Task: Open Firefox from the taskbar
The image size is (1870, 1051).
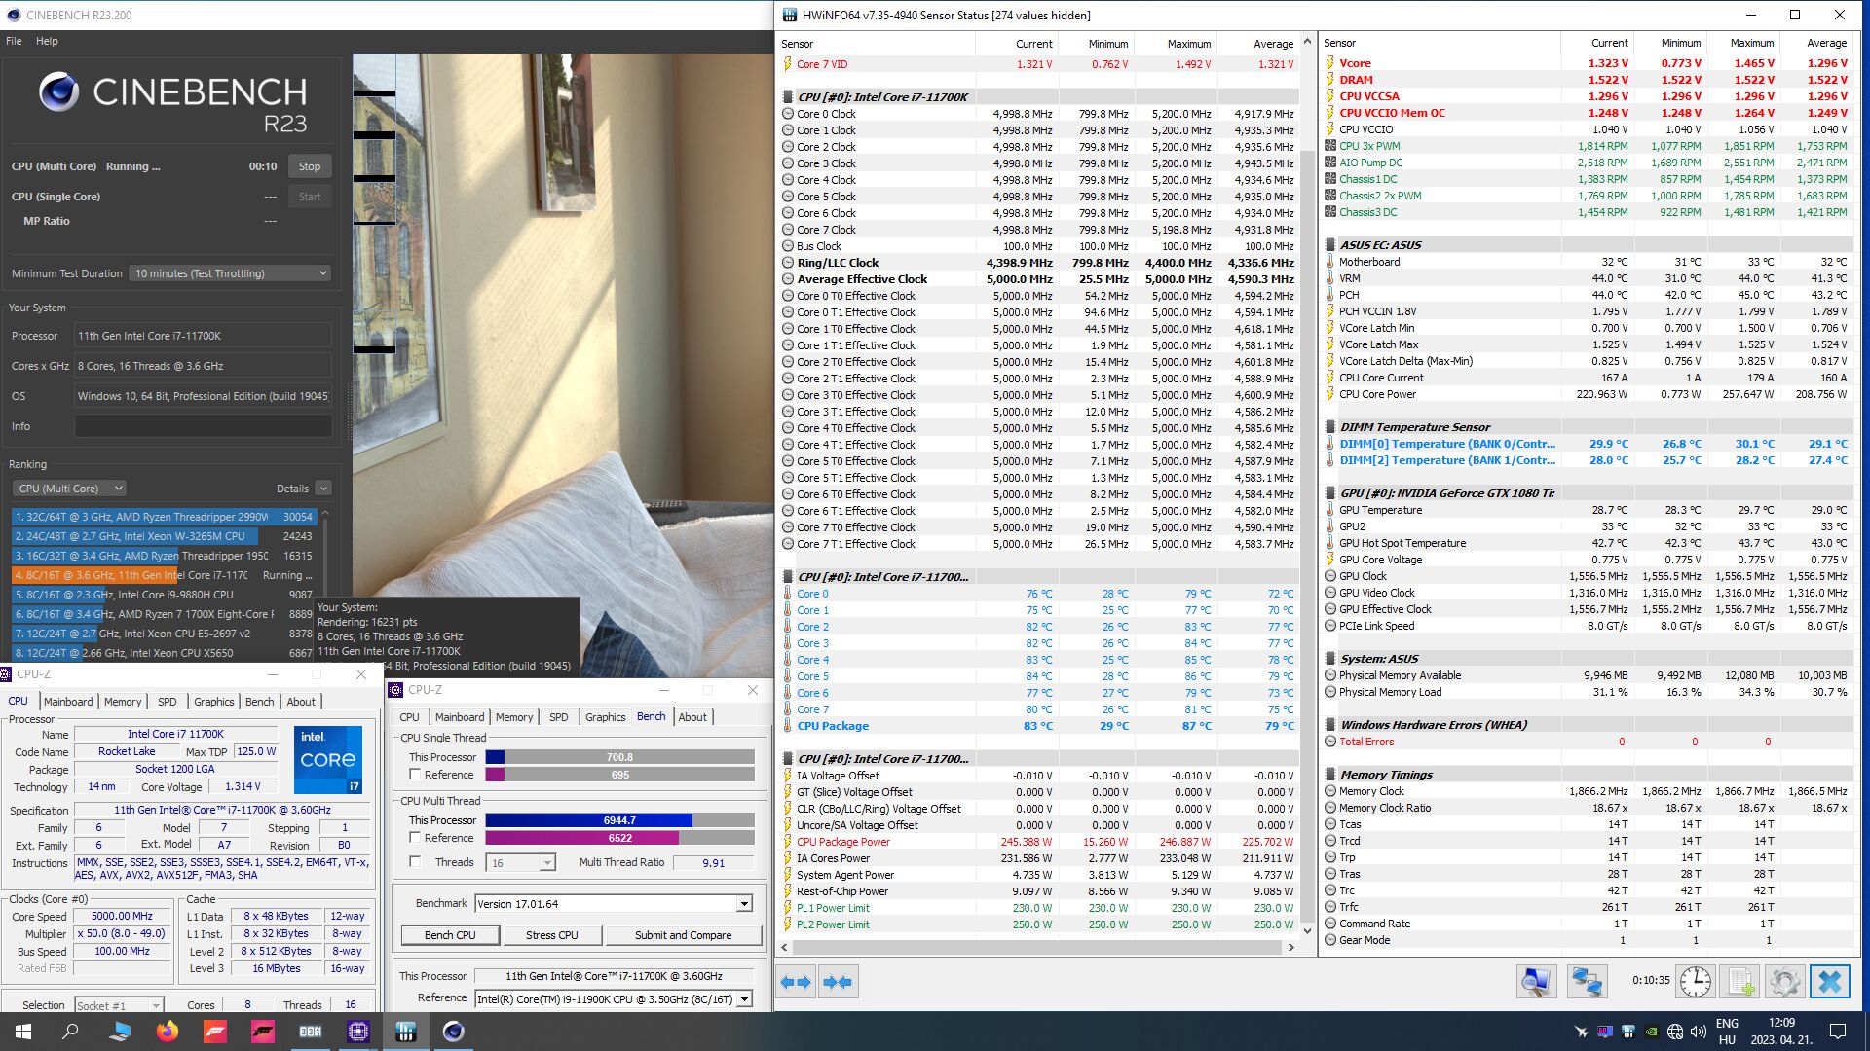Action: point(168,1032)
